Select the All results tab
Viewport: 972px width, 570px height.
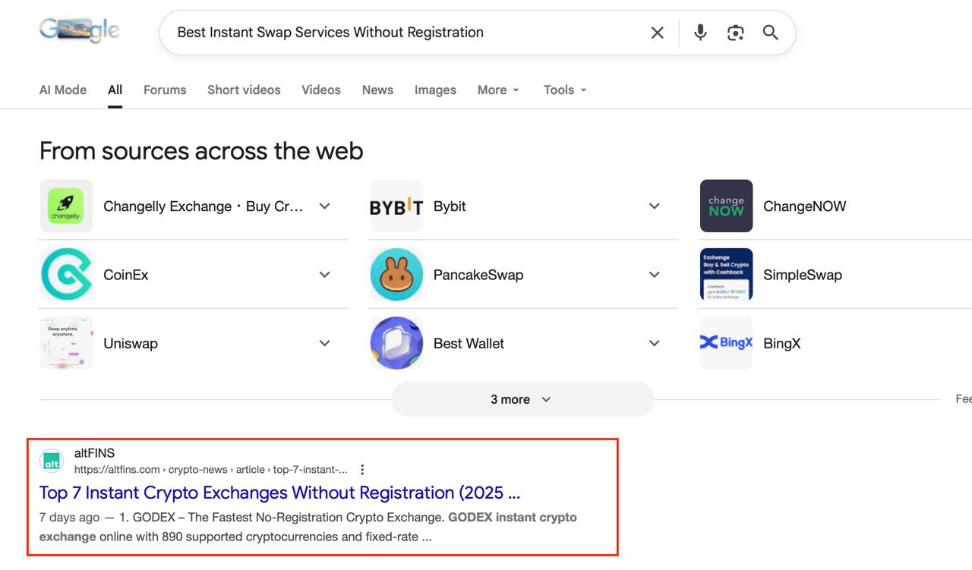coord(115,90)
